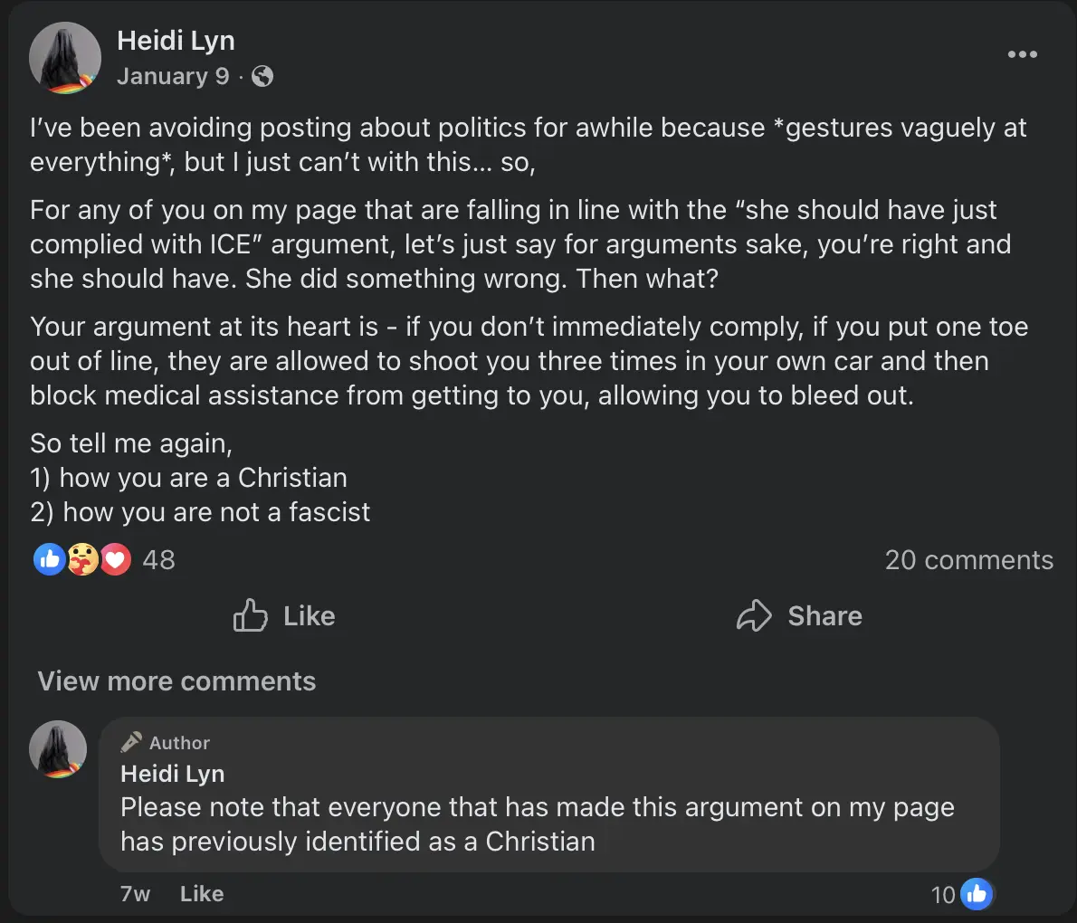Click the commenter's avatar thumbnail

coord(58,749)
